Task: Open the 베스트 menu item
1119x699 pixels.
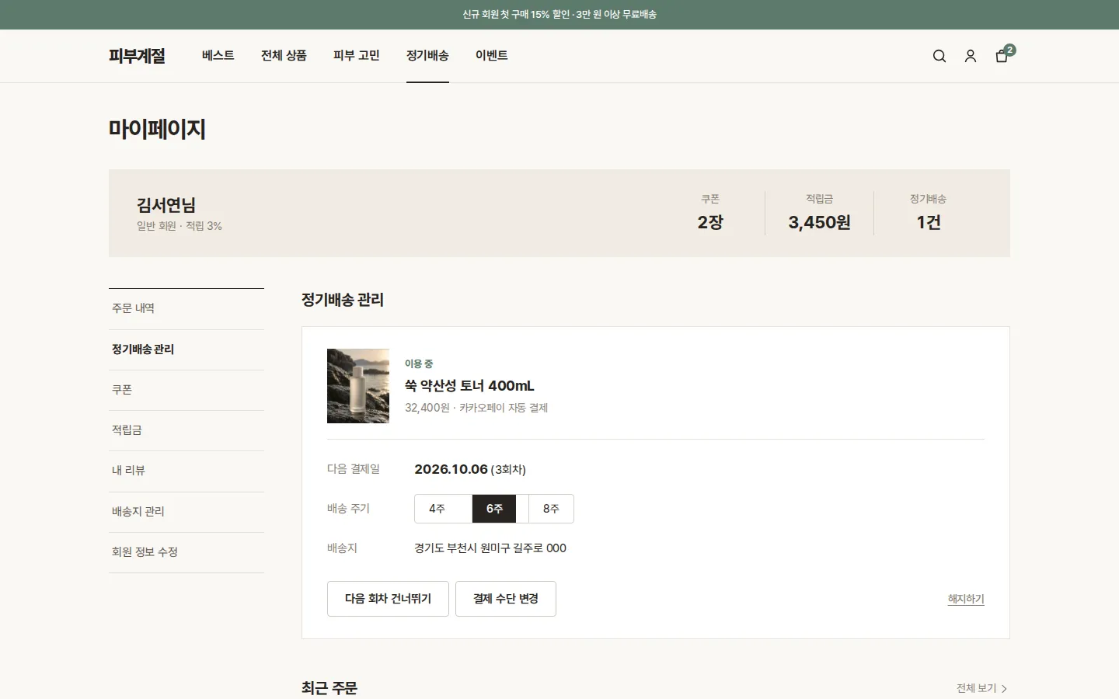Action: coord(218,56)
